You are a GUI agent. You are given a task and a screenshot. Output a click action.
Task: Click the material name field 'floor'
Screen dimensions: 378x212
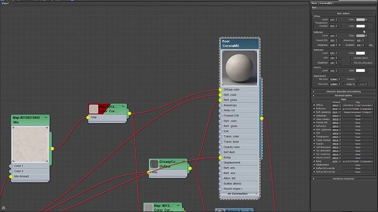click(343, 8)
